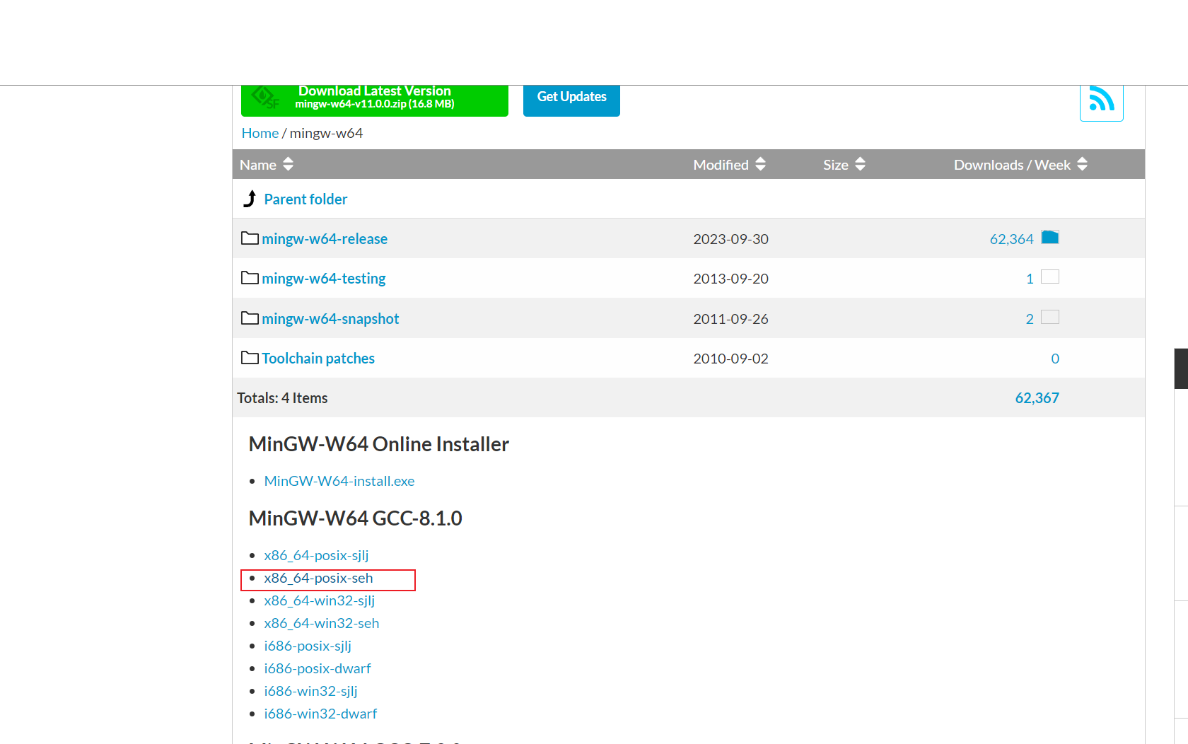Click downloads count 1 for mingw-w64-testing

point(1030,279)
